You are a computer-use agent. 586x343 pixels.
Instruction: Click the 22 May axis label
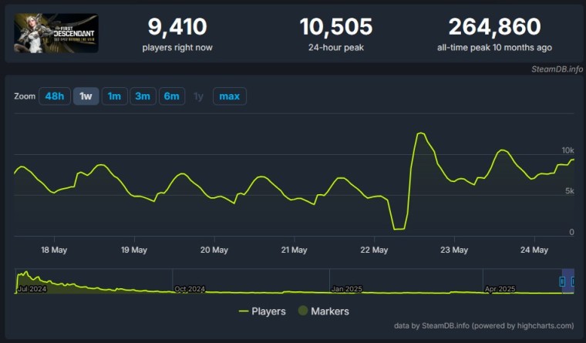click(x=374, y=250)
